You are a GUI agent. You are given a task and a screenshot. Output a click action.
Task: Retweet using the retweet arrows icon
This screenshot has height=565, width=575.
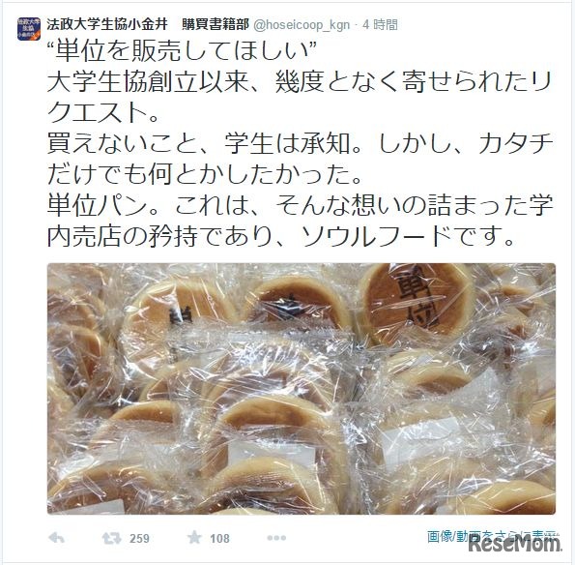(111, 538)
